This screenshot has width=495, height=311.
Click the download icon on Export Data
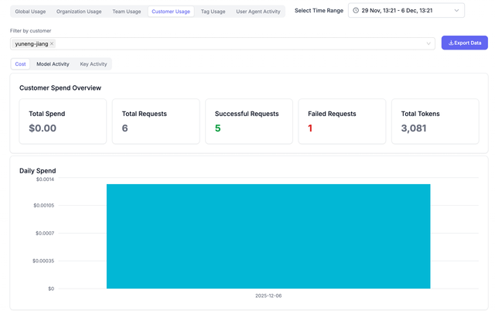(450, 43)
